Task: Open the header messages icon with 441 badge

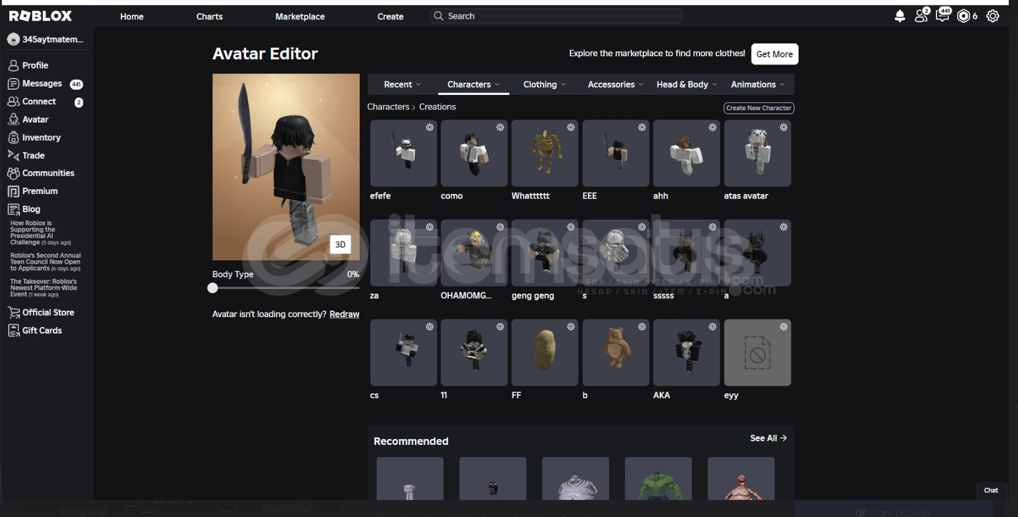Action: coord(943,16)
